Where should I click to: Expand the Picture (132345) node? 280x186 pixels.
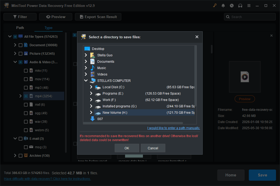15,54
